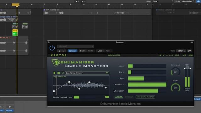Close the Reversed plugin window
The height and width of the screenshot is (113, 201).
tap(49, 42)
